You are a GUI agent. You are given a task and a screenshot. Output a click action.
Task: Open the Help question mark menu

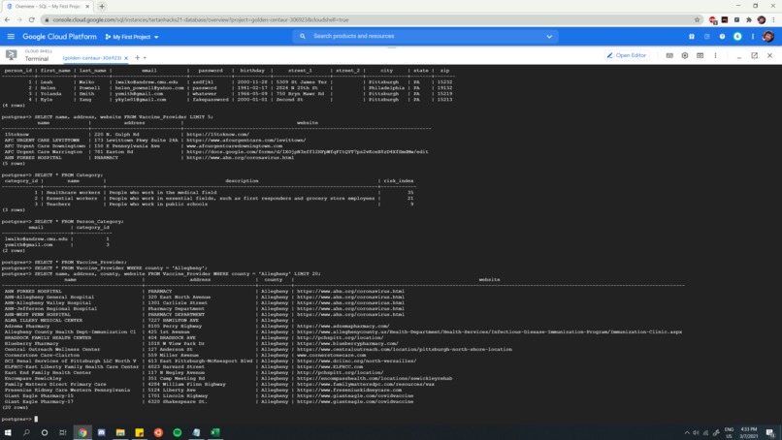(x=722, y=37)
